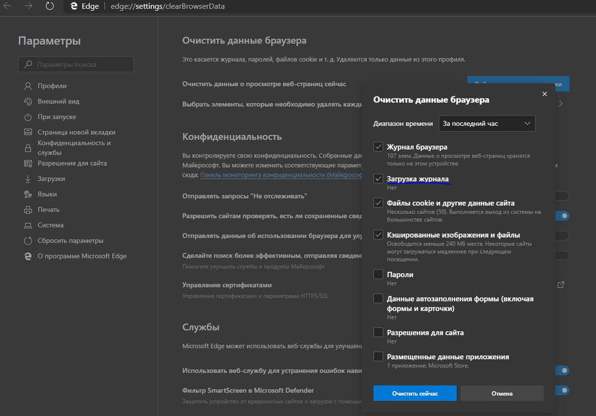Image resolution: width=596 pixels, height=416 pixels.
Task: Click the Внешний вид palette icon
Action: (x=28, y=101)
